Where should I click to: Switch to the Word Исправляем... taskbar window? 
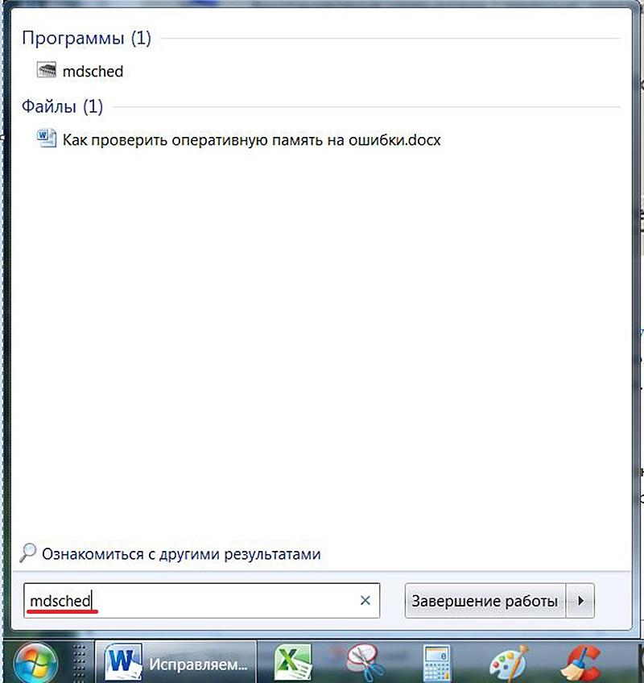[176, 663]
